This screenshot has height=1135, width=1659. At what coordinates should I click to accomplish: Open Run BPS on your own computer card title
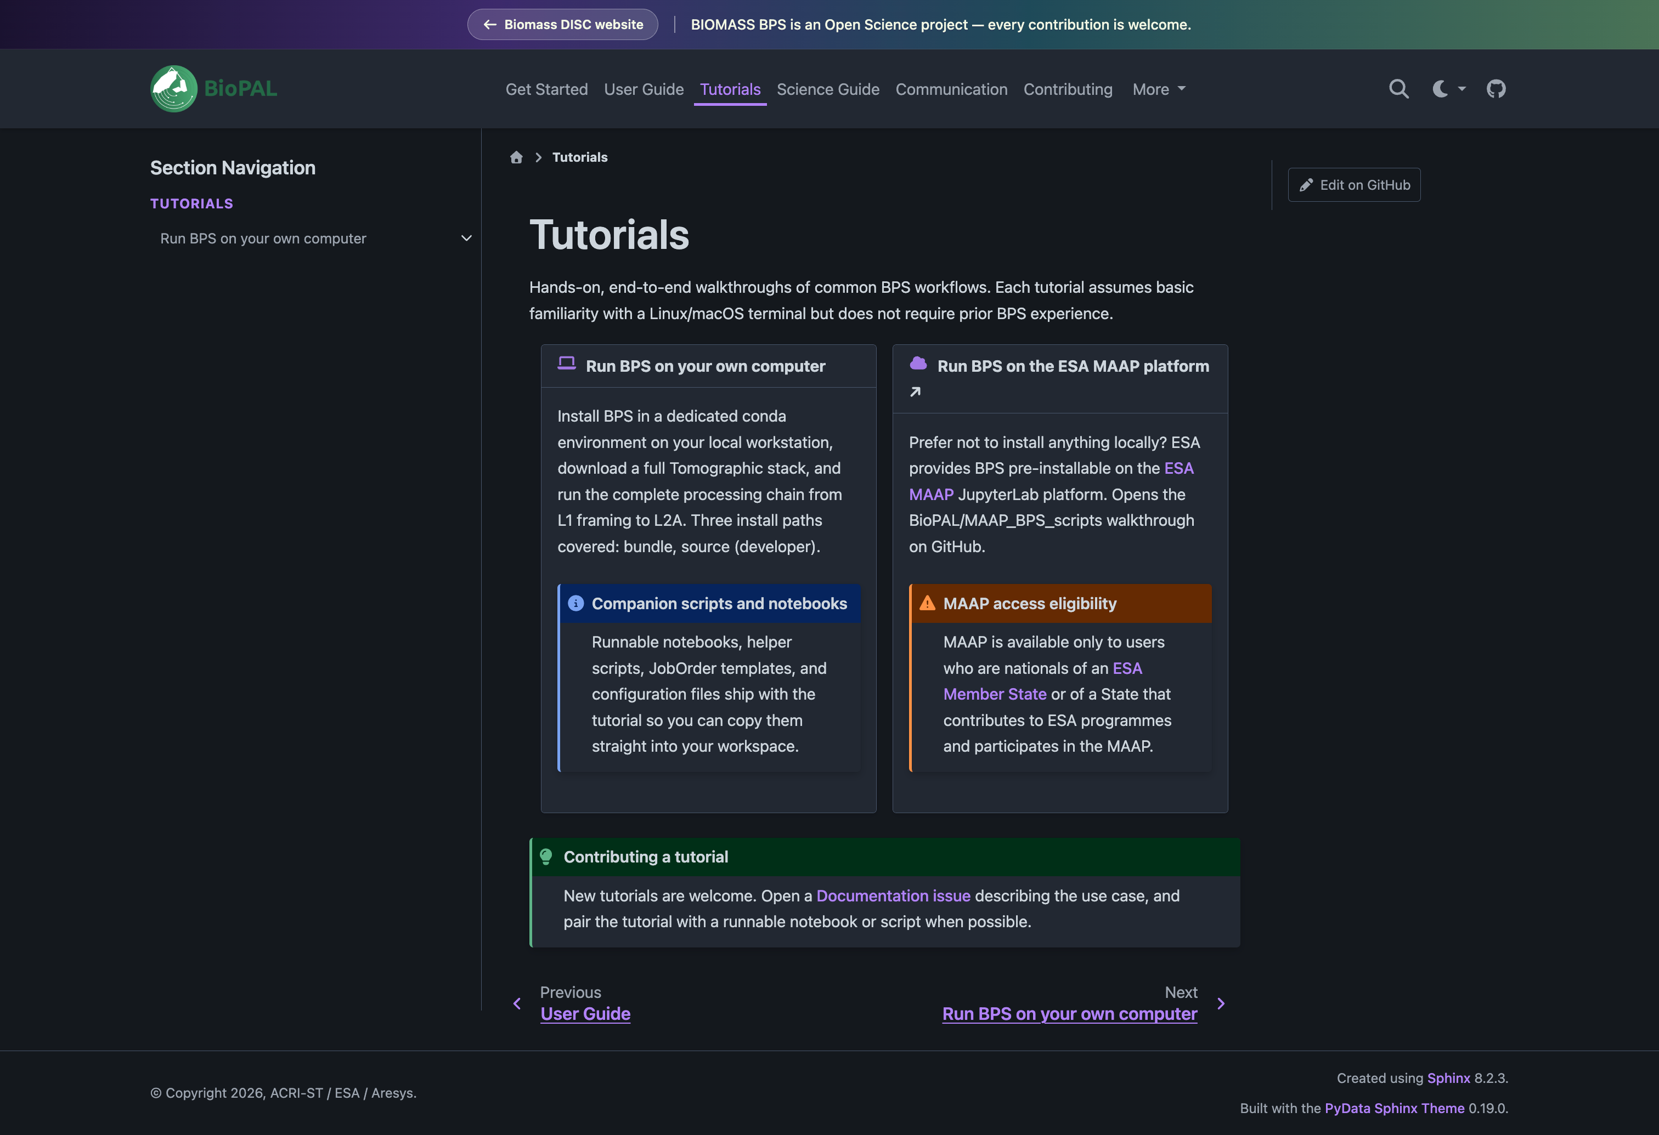706,366
